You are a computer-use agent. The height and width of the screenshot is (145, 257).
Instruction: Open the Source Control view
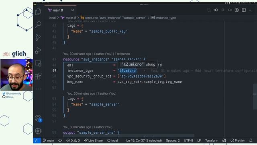pyautogui.click(x=38, y=37)
